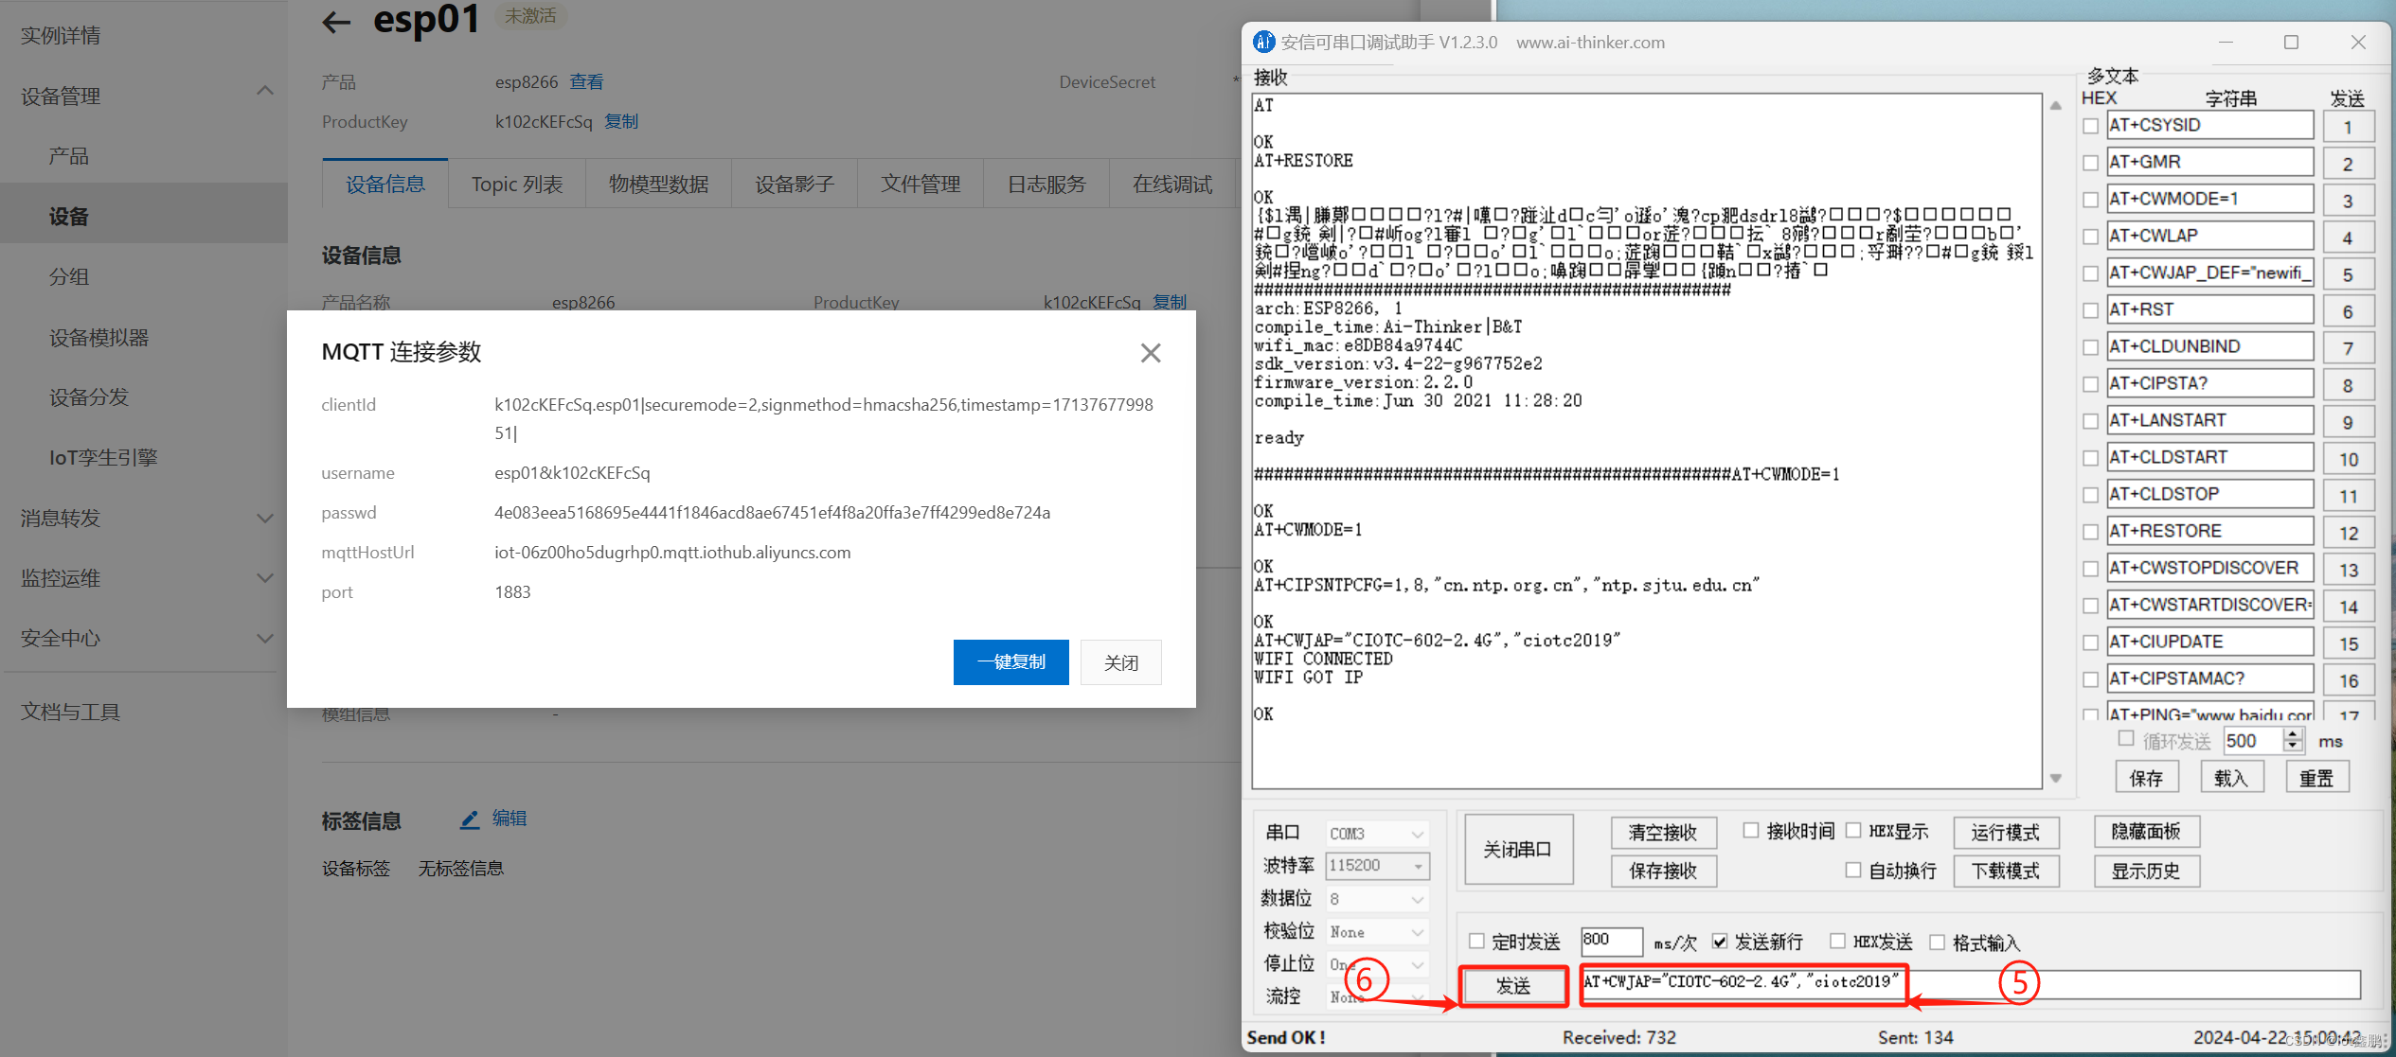Click 重置 reset button
Viewport: 2396px width, 1057px height.
tap(2316, 778)
